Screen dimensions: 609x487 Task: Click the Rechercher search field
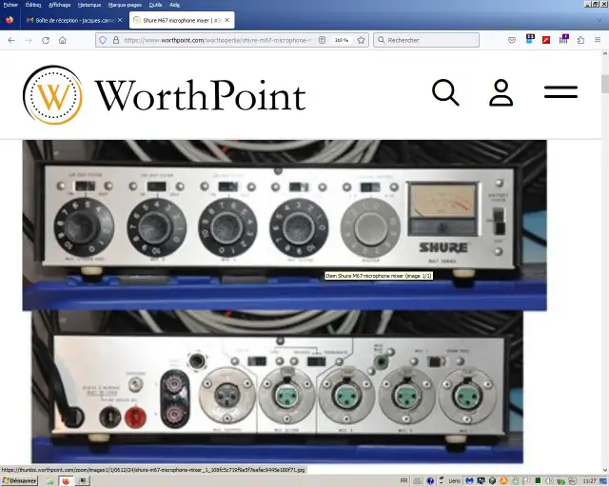click(x=426, y=40)
